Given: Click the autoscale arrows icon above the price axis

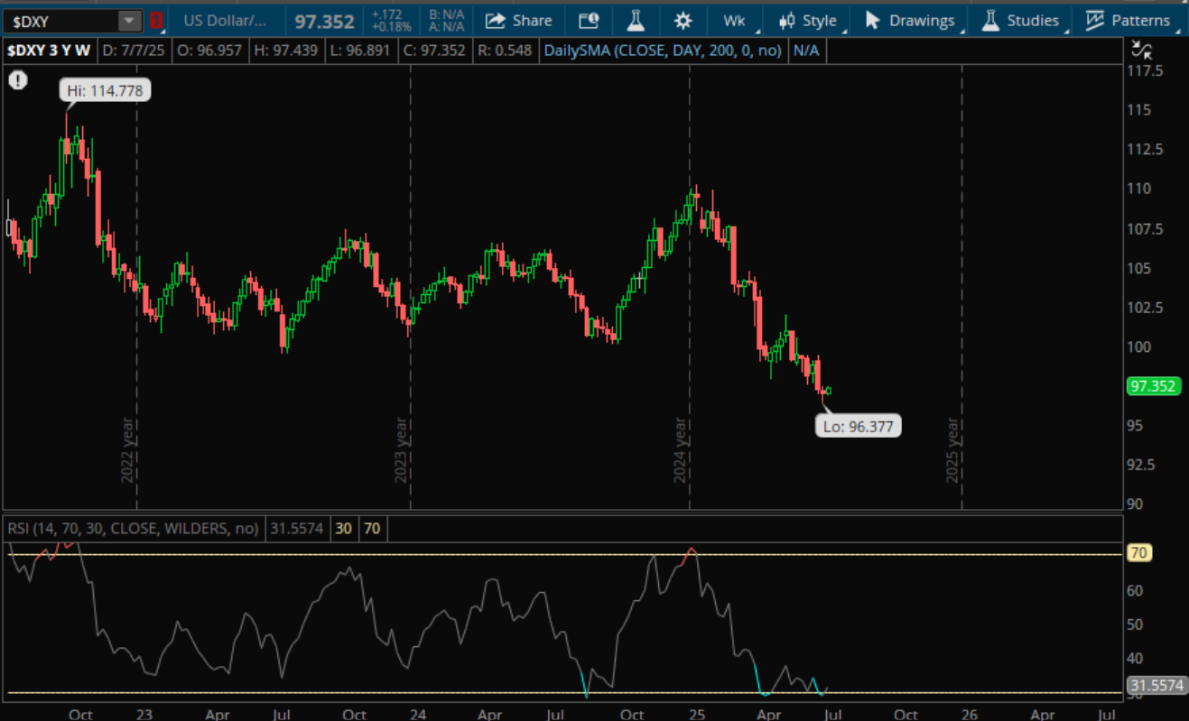Looking at the screenshot, I should [1140, 50].
